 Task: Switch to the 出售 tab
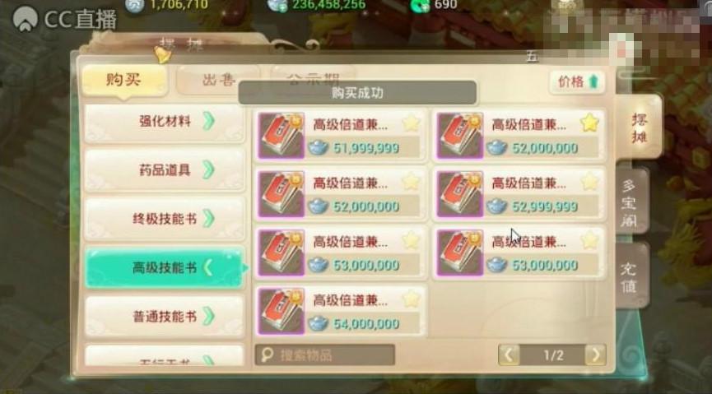(218, 80)
